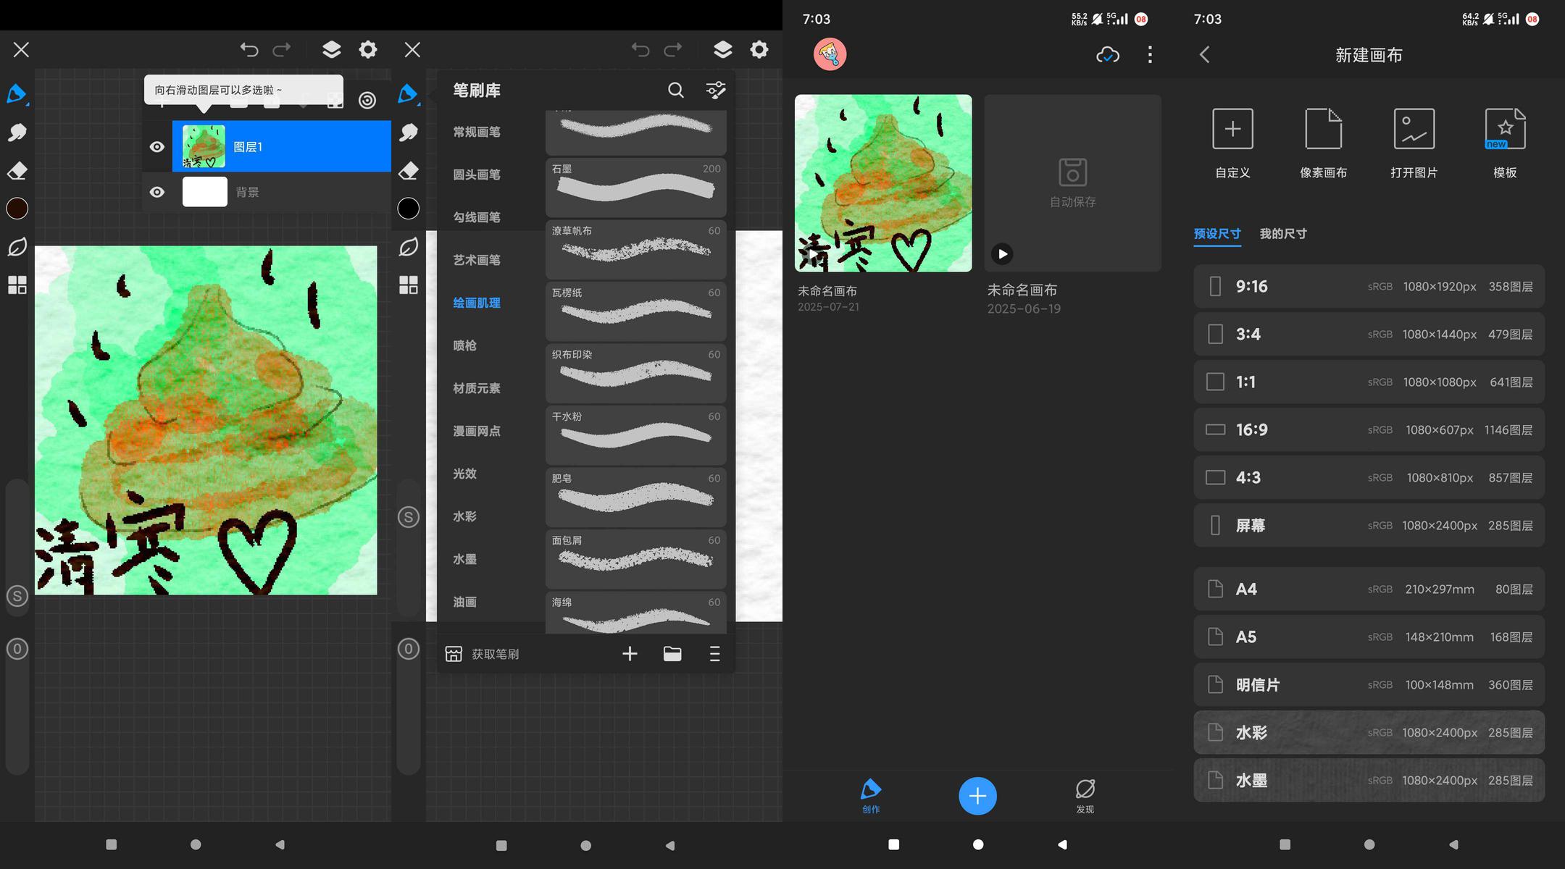This screenshot has height=869, width=1565.
Task: Switch to 我的尺寸 tab
Action: point(1283,234)
